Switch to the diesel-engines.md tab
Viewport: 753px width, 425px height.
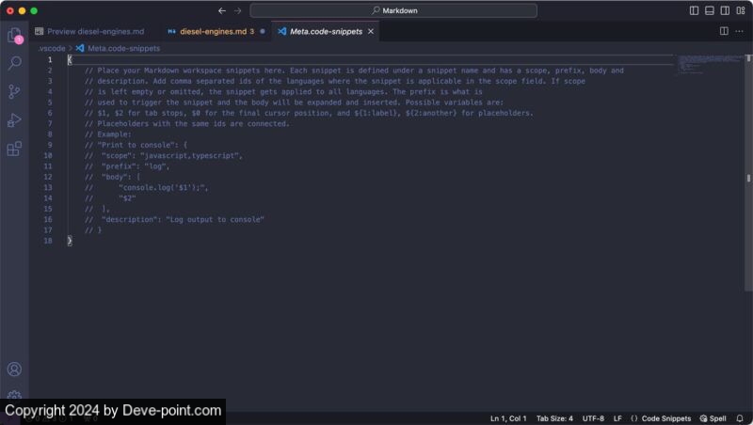pyautogui.click(x=213, y=31)
